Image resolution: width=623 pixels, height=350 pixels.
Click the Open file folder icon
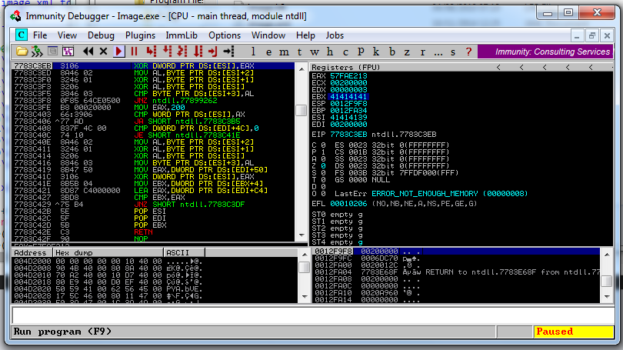click(x=22, y=52)
